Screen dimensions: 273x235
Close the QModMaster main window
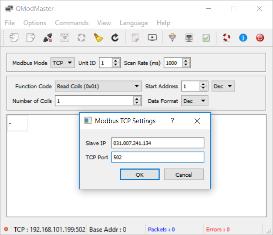(x=260, y=8)
